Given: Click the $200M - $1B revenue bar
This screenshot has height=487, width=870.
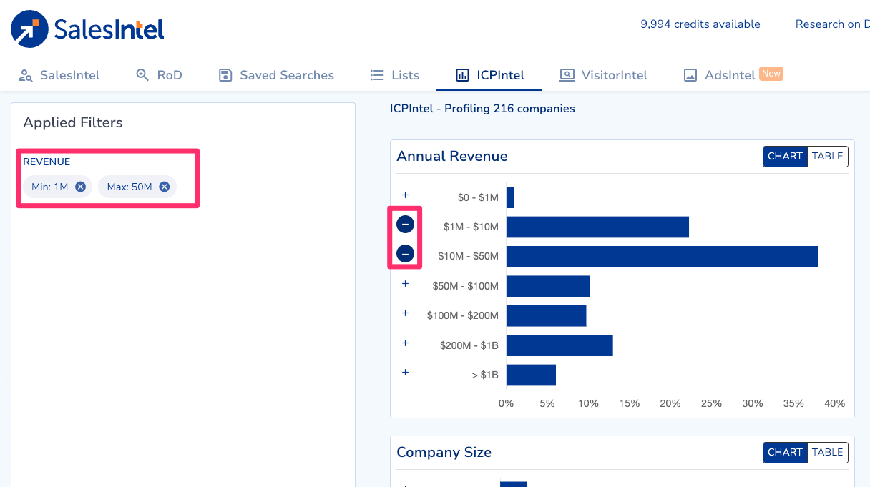Looking at the screenshot, I should pos(559,345).
